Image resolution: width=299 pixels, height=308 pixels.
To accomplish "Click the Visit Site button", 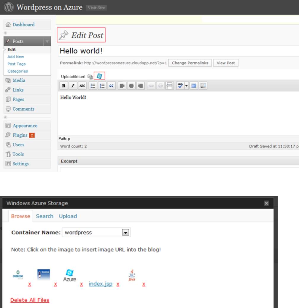I will click(x=96, y=8).
